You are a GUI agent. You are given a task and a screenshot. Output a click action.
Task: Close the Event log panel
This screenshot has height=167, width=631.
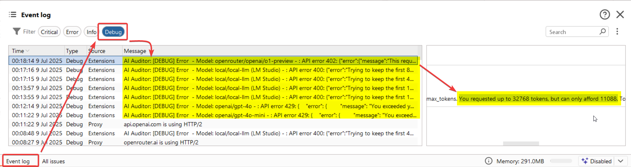(620, 14)
